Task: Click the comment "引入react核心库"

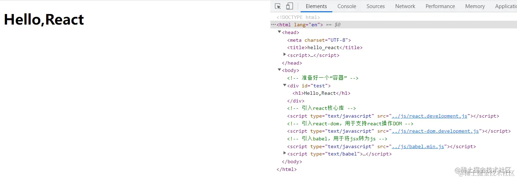Action: point(321,108)
